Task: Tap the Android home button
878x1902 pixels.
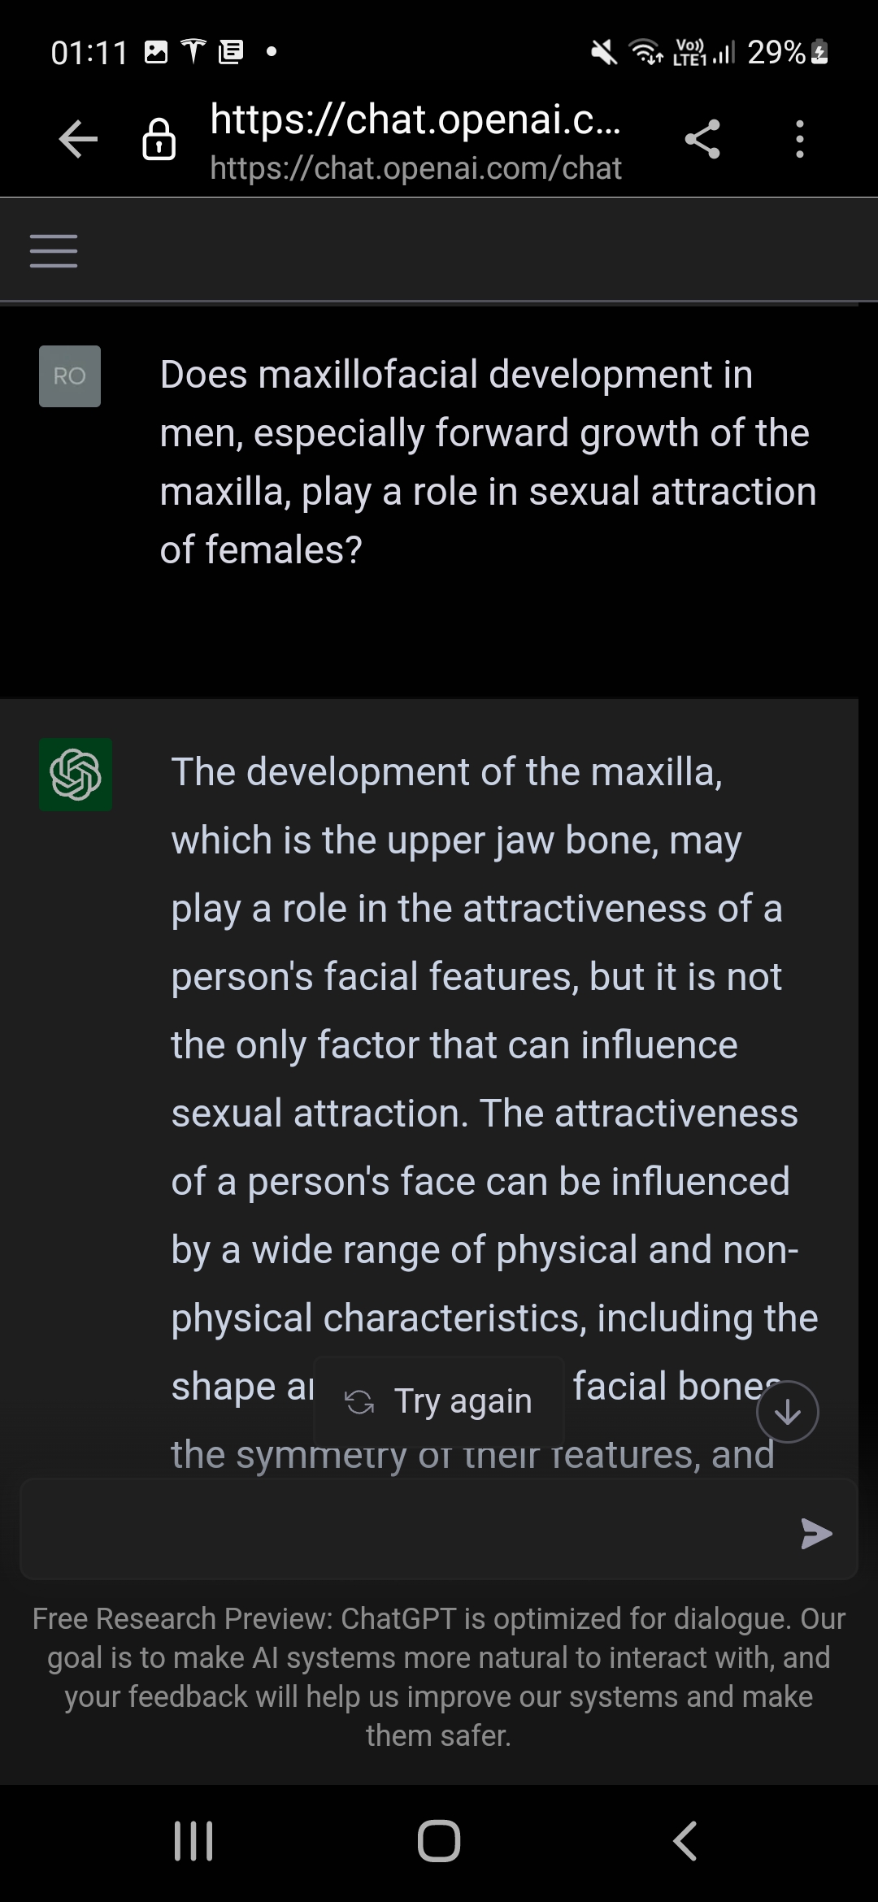Action: (439, 1840)
